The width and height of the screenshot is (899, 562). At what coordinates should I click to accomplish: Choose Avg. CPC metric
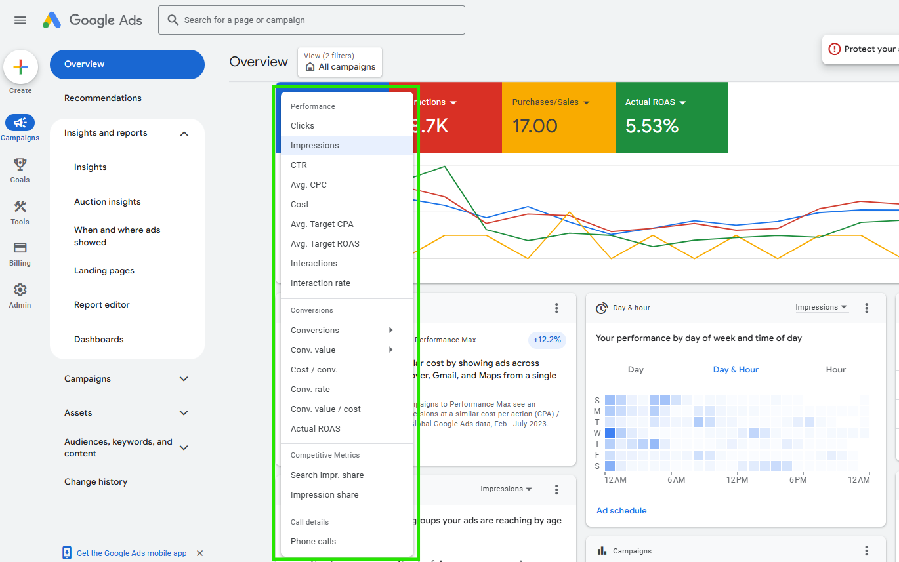347,185
